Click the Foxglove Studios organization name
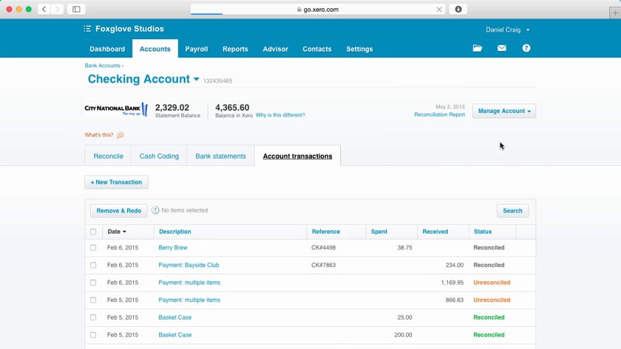Viewport: 621px width, 349px height. 129,29
